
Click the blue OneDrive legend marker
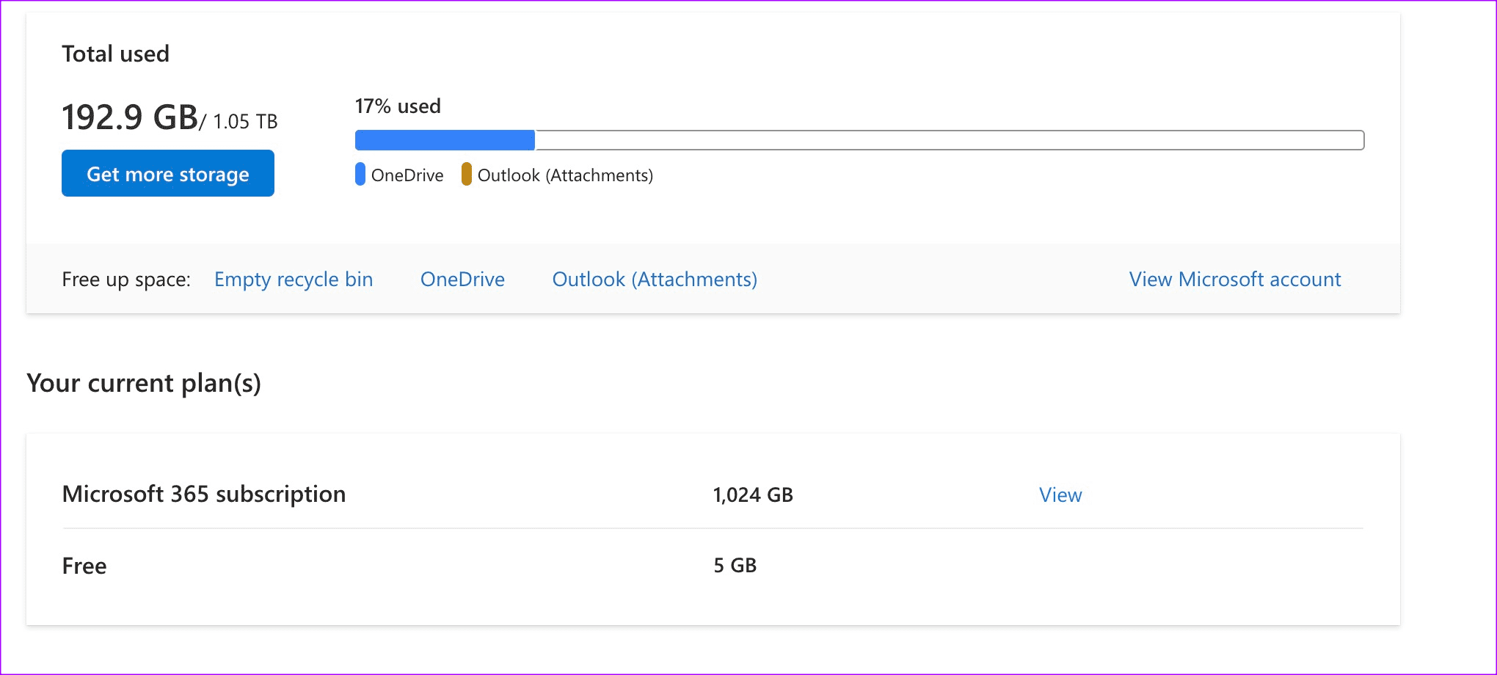click(x=360, y=175)
